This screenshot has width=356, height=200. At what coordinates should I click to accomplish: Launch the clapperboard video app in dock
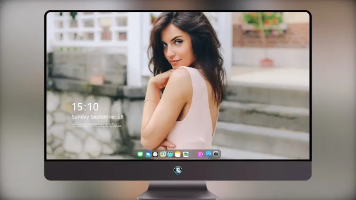click(x=170, y=154)
